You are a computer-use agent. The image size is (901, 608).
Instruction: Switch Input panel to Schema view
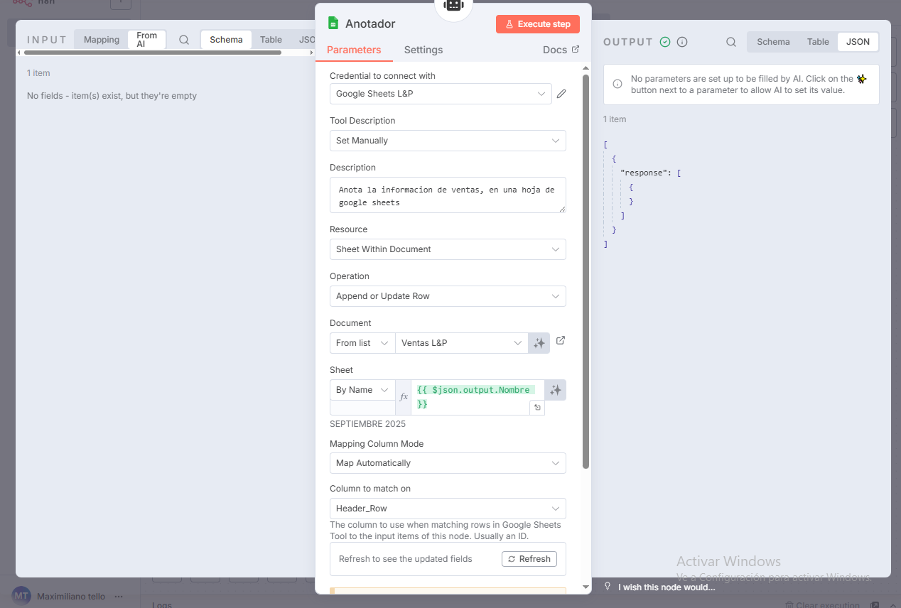pos(226,40)
